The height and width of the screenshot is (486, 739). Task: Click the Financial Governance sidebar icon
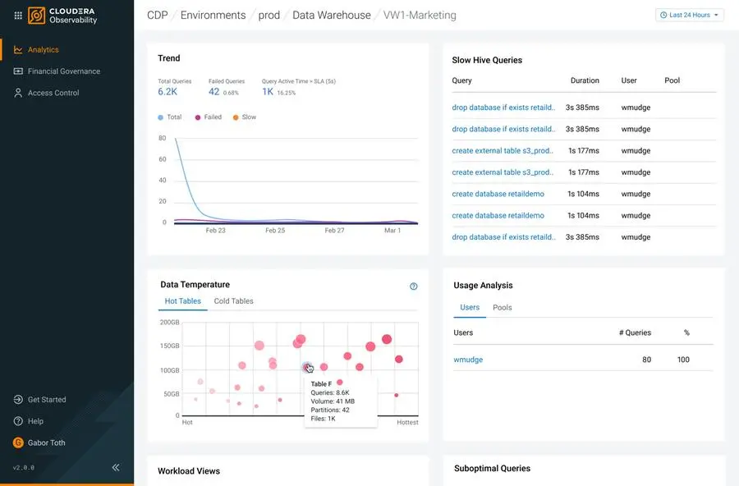[18, 71]
